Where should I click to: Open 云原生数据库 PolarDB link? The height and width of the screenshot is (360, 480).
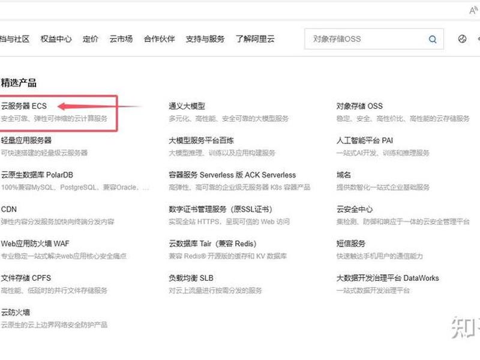(37, 175)
